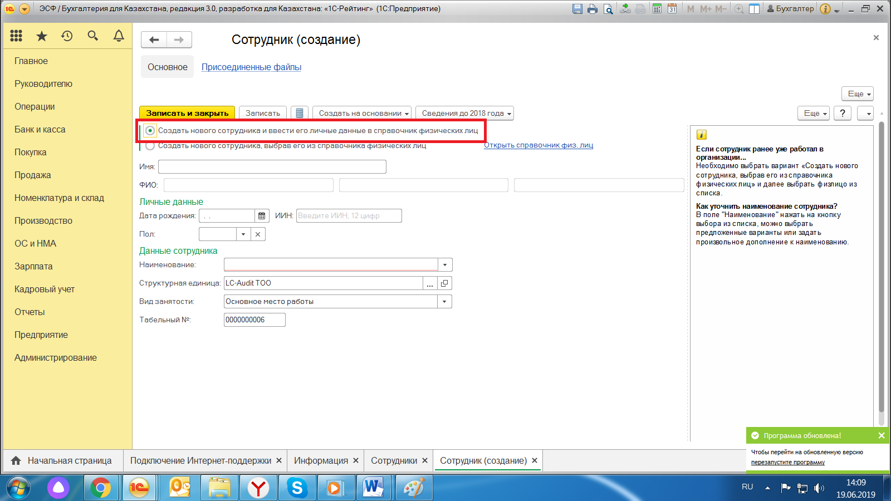
Task: Click the question mark help button
Action: pyautogui.click(x=843, y=113)
